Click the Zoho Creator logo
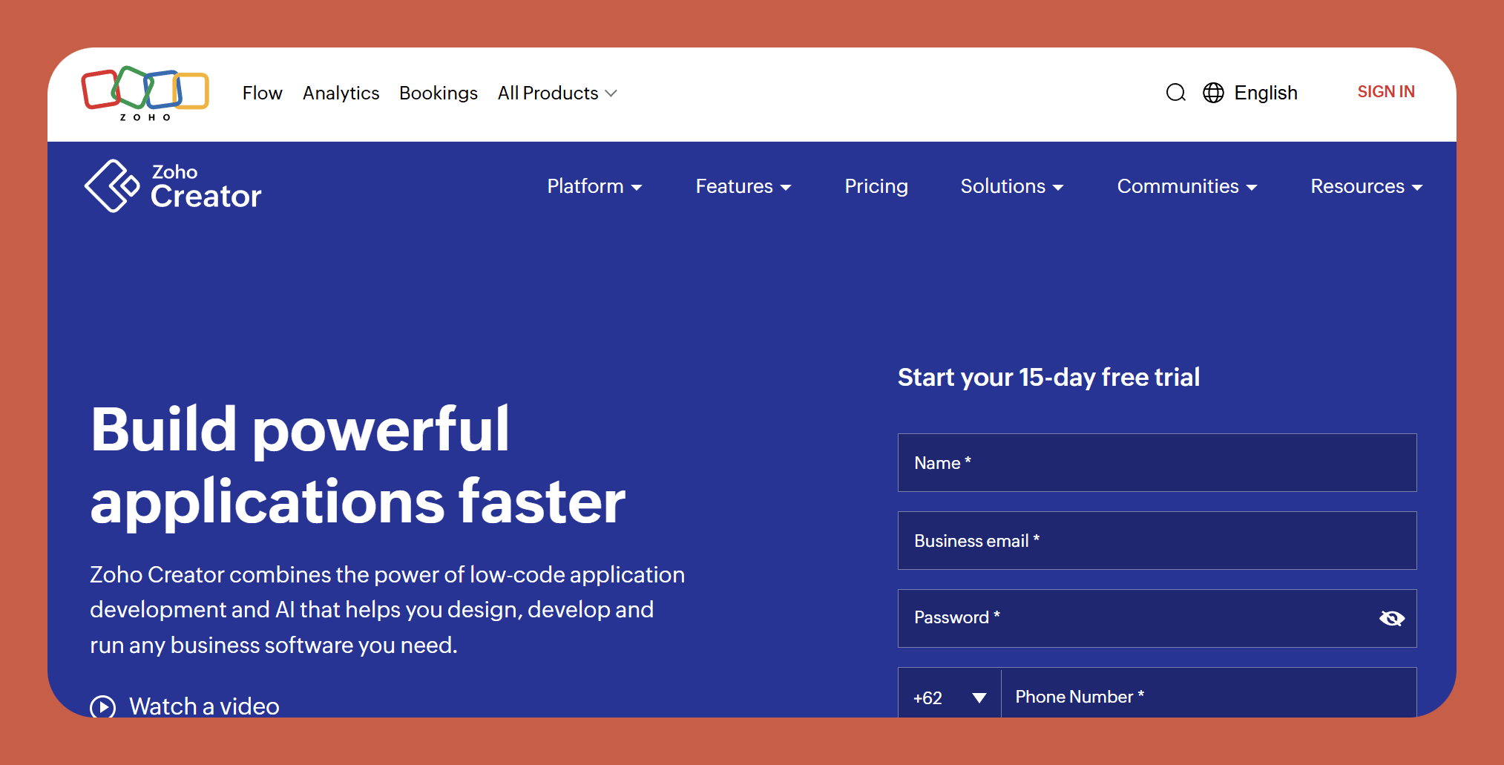This screenshot has height=765, width=1504. point(172,185)
